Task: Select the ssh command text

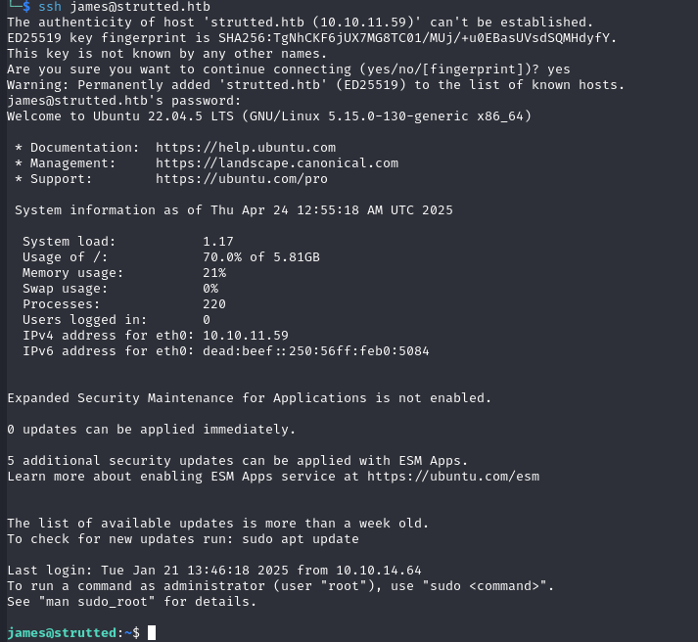Action: pyautogui.click(x=50, y=7)
